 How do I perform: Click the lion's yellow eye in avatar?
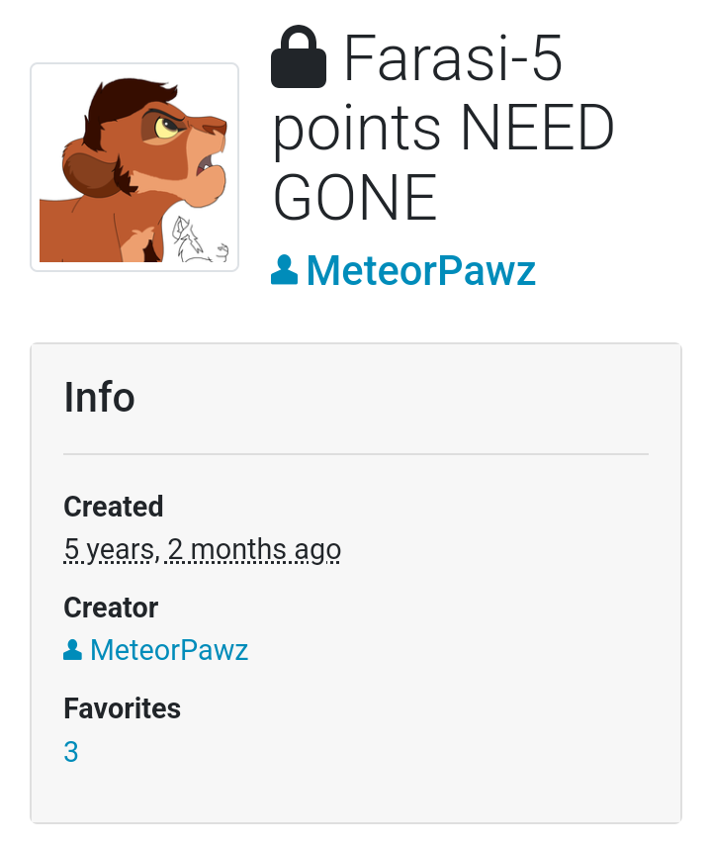tap(166, 128)
